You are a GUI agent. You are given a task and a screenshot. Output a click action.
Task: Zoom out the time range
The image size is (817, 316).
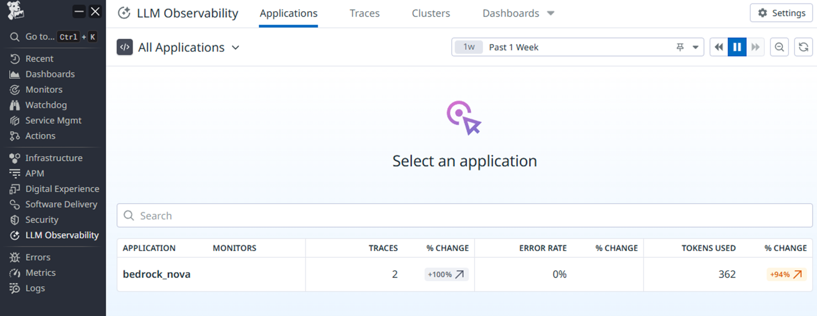pos(779,47)
